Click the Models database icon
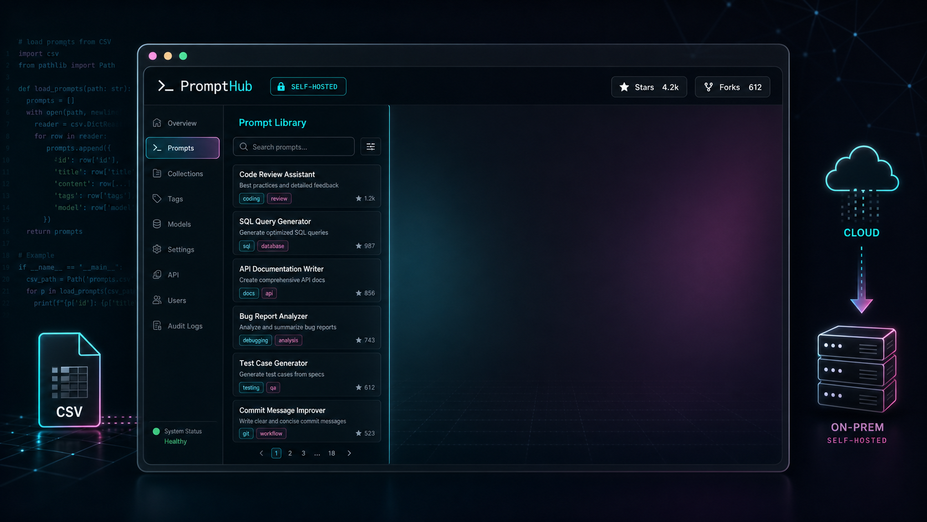 [x=157, y=224]
